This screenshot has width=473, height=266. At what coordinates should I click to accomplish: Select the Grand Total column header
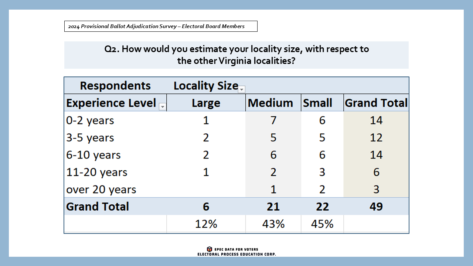click(x=376, y=103)
